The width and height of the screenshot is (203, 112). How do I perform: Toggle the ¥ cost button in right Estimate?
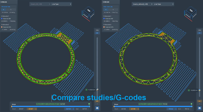coord(106,10)
